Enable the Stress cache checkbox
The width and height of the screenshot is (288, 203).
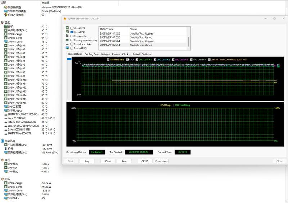pyautogui.click(x=72, y=36)
